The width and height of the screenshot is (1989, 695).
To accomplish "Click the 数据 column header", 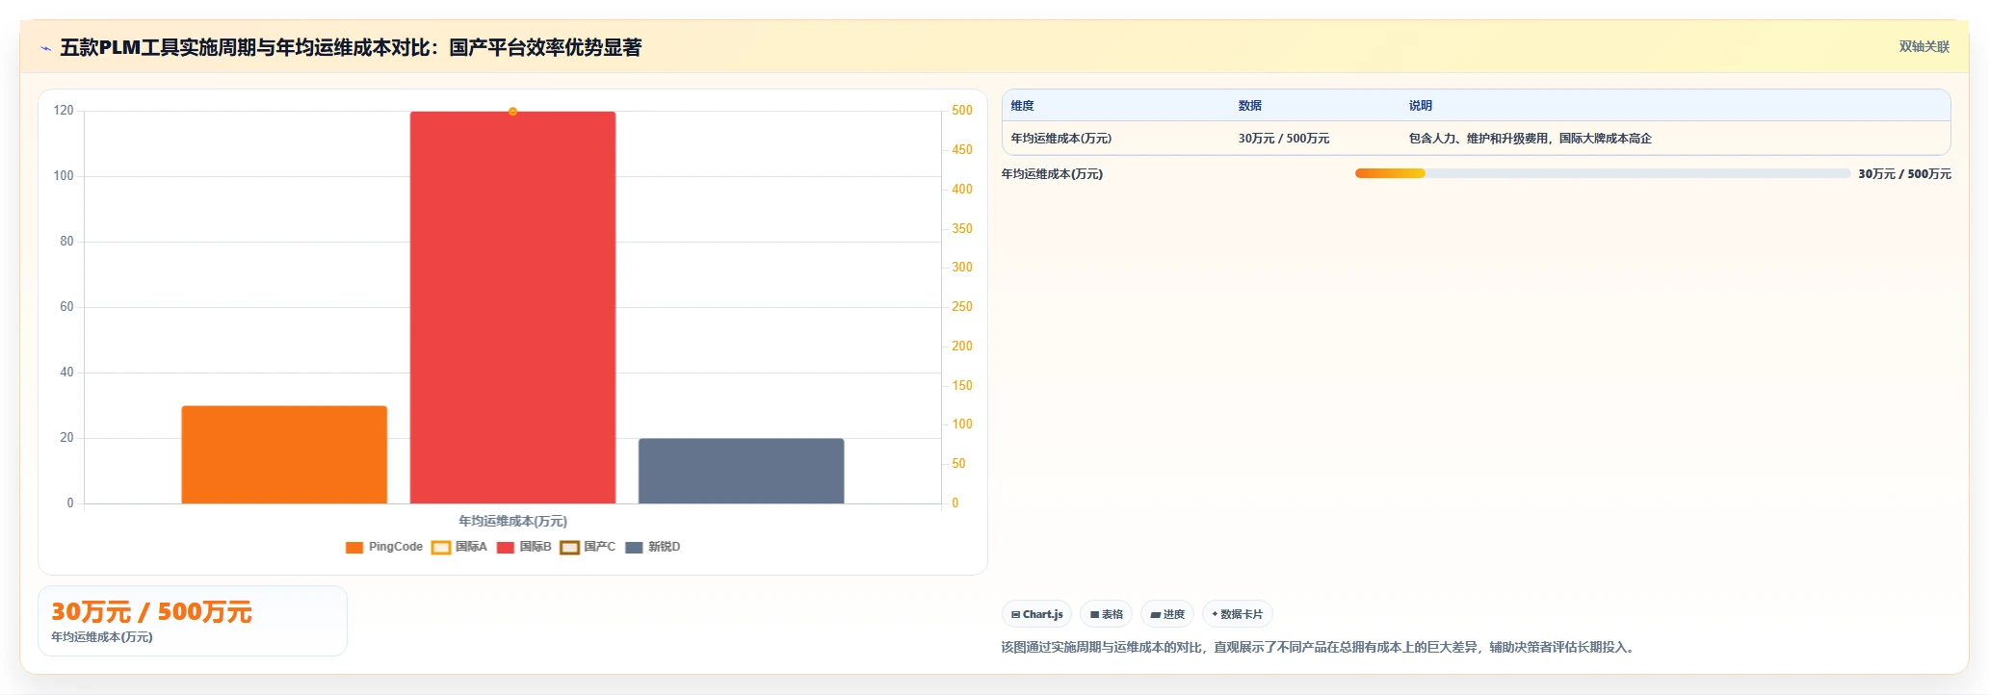I will coord(1249,106).
